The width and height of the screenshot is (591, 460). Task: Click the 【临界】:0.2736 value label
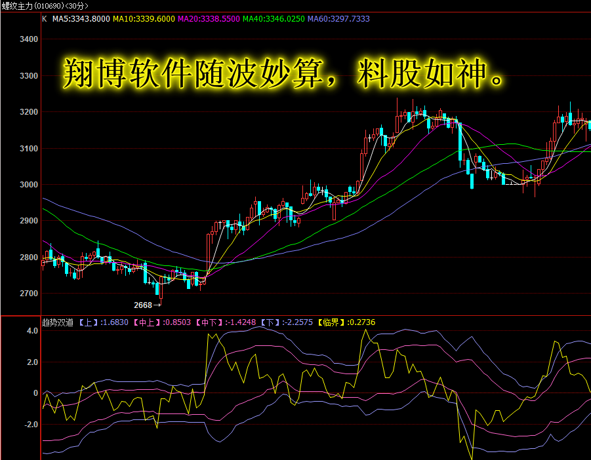tap(346, 322)
